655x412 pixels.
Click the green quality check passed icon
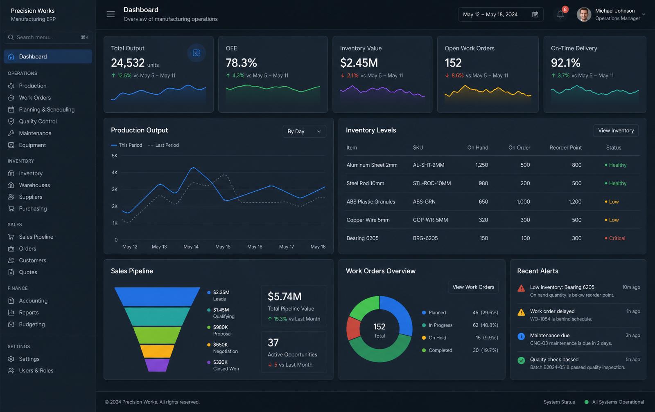(521, 360)
